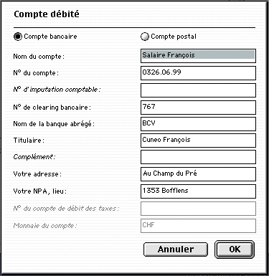Click the Compte débité dialog title
269x276 pixels.
pos(47,14)
